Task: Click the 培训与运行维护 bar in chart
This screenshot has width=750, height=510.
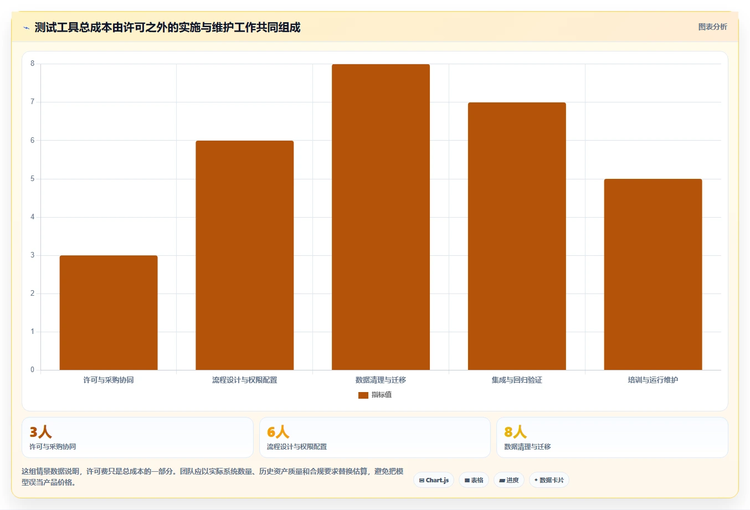Action: pos(653,274)
